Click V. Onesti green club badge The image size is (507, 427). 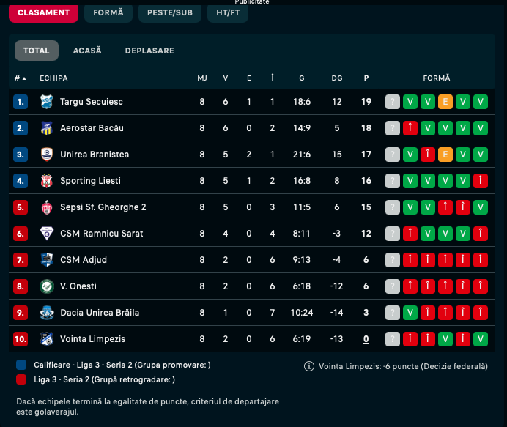click(47, 286)
